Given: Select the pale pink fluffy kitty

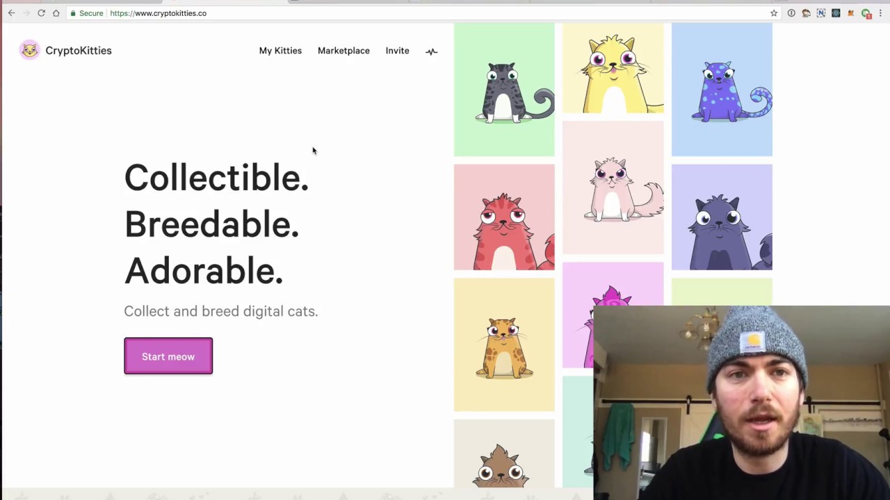Looking at the screenshot, I should [x=613, y=187].
